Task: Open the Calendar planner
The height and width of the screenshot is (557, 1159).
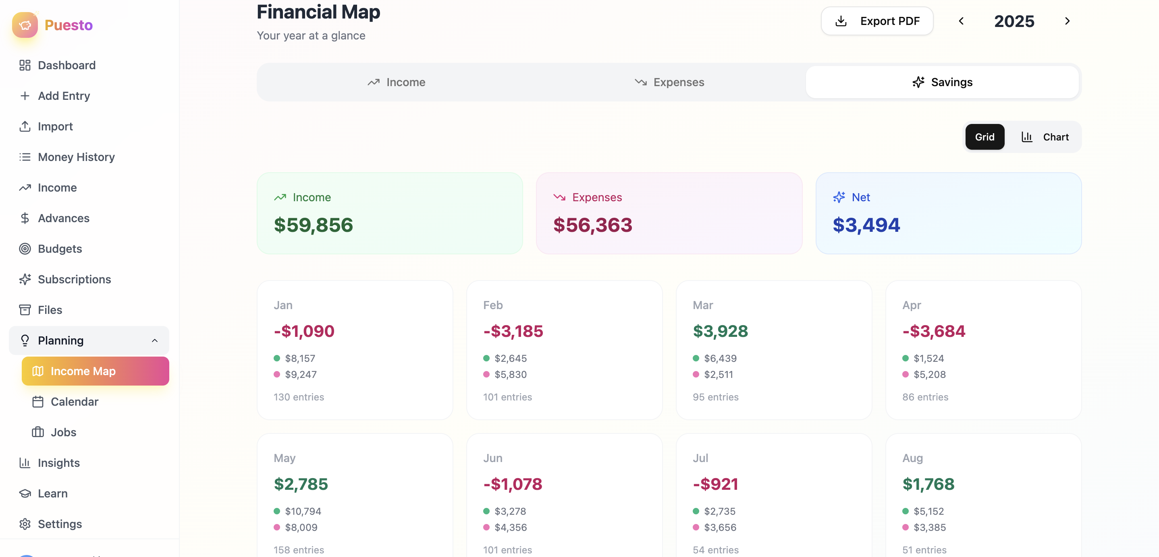Action: (74, 402)
